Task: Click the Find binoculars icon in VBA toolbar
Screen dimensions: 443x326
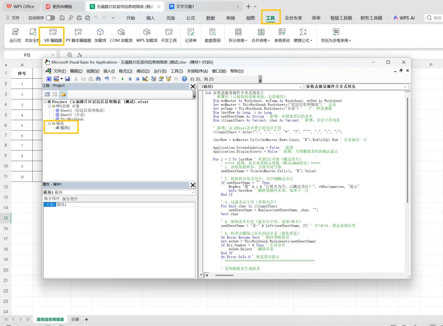Action: [99, 79]
